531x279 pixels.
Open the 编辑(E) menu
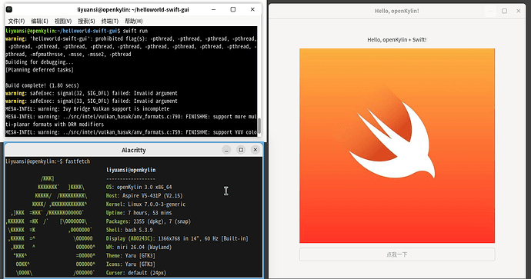pyautogui.click(x=39, y=22)
